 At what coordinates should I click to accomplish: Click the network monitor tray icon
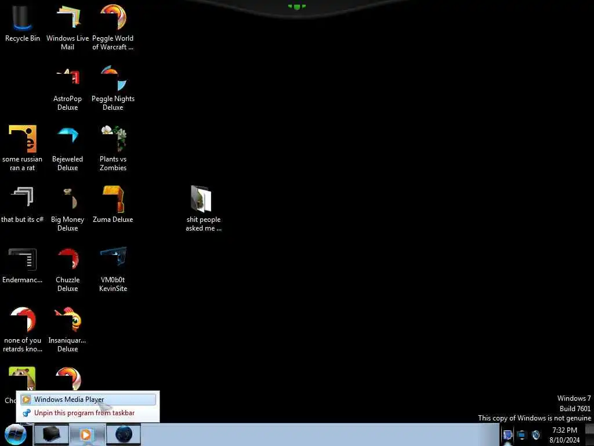[521, 435]
